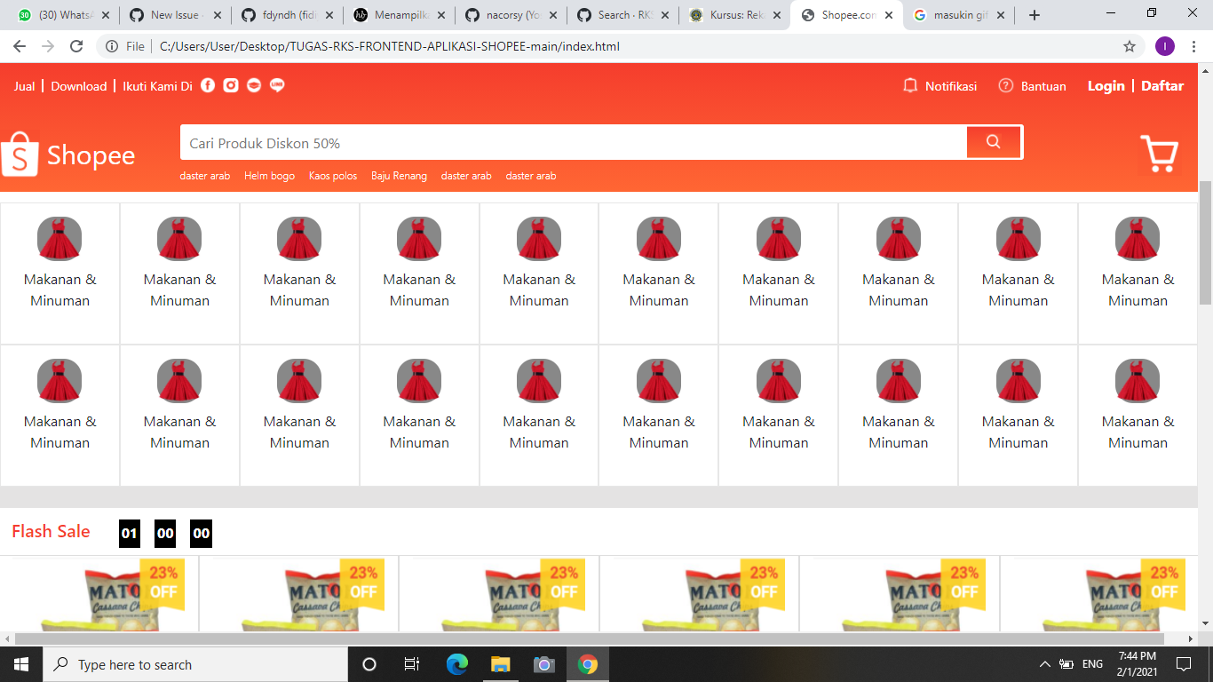Click the chat bubble social icon

(276, 85)
